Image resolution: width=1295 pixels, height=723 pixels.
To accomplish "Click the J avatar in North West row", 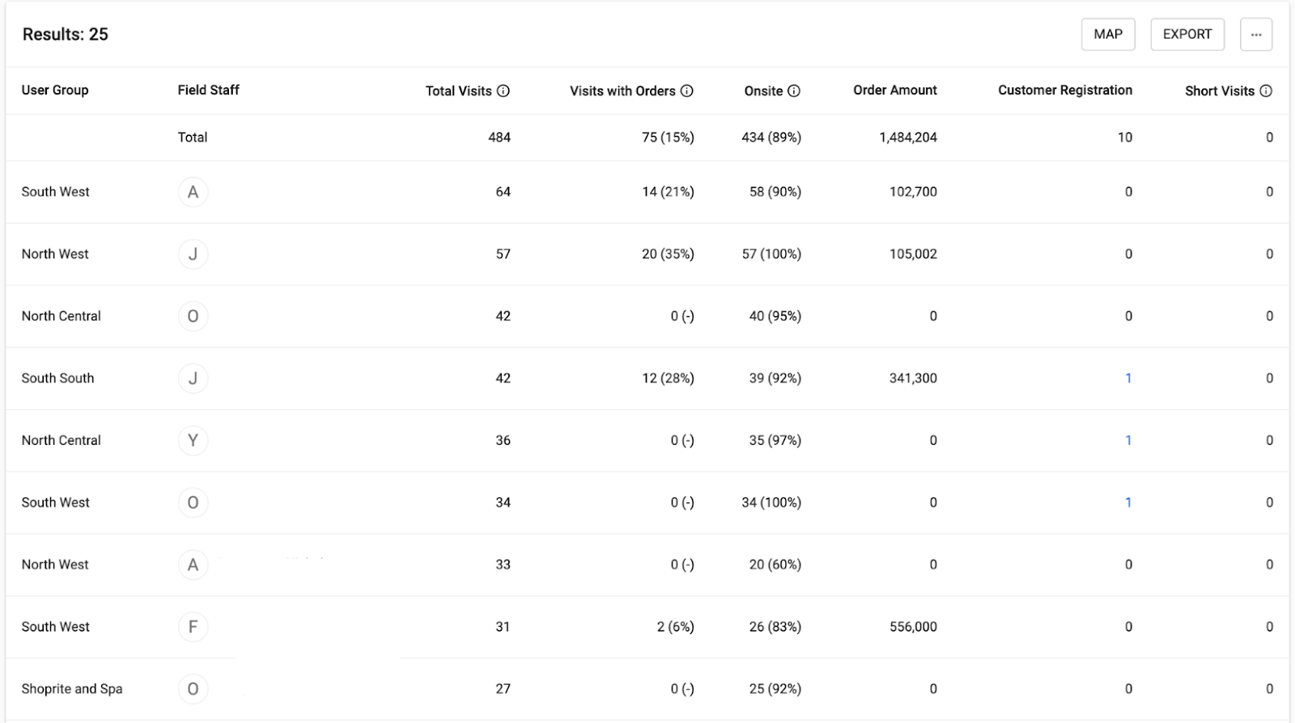I will [193, 254].
